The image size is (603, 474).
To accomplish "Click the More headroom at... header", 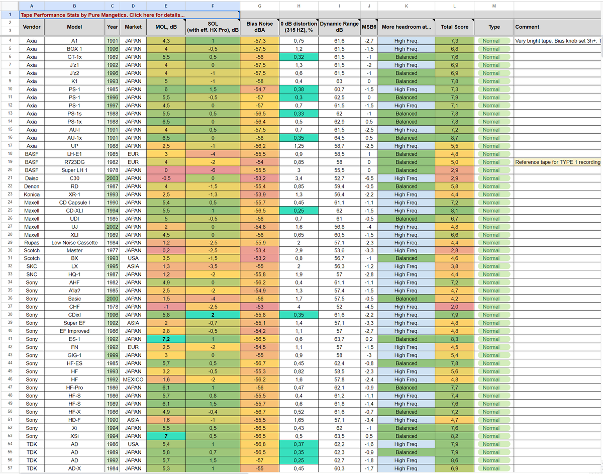I will (406, 27).
